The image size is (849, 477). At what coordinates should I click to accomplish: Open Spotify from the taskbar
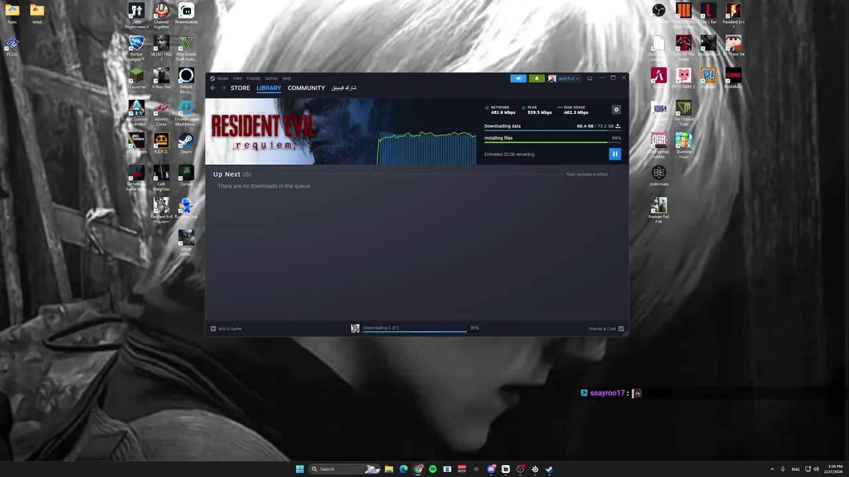click(432, 469)
